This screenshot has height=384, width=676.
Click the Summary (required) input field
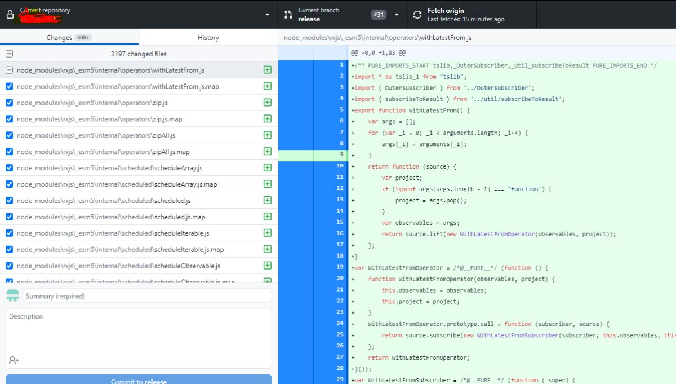pos(148,295)
